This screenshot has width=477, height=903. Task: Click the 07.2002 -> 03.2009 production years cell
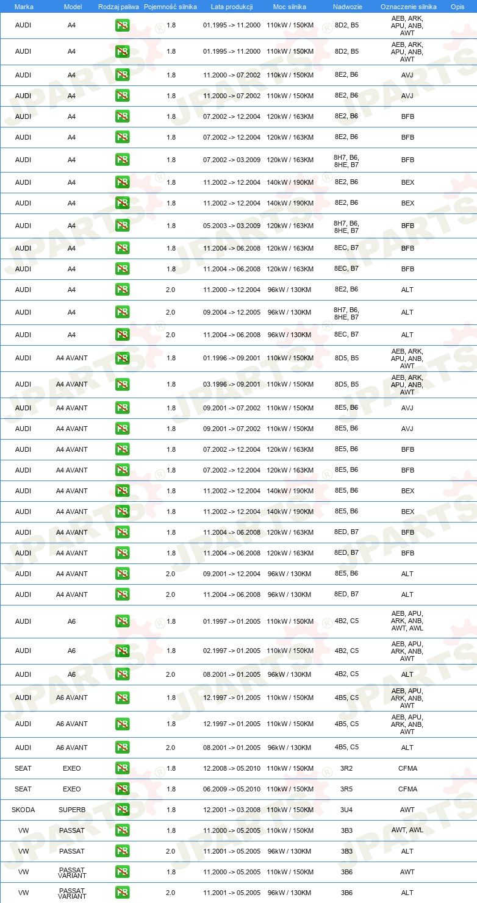(x=232, y=160)
